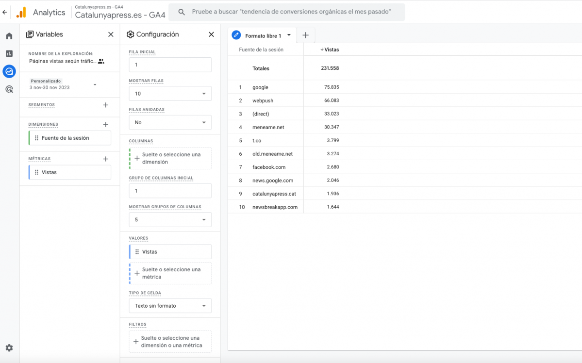
Task: Click plus in Filtros drop zone
Action: click(136, 342)
